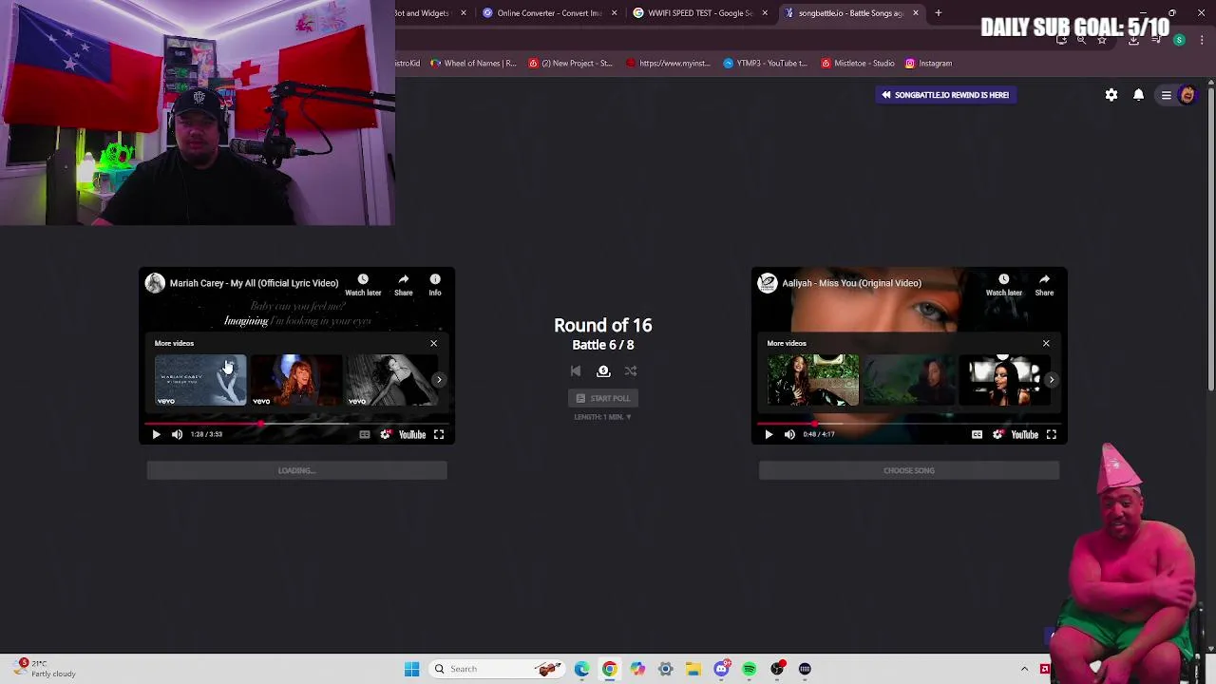This screenshot has height=684, width=1216.
Task: Open the Windows Start menu
Action: [411, 669]
